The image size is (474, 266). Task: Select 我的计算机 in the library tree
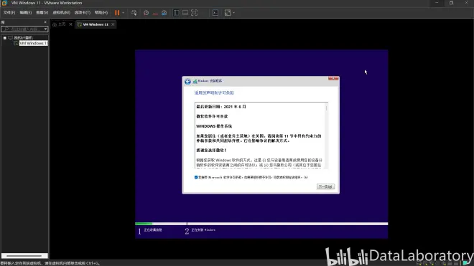point(23,38)
